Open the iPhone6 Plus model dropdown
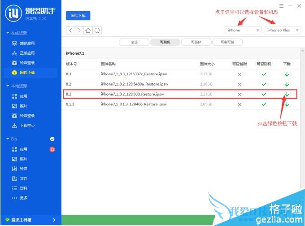 pyautogui.click(x=282, y=30)
